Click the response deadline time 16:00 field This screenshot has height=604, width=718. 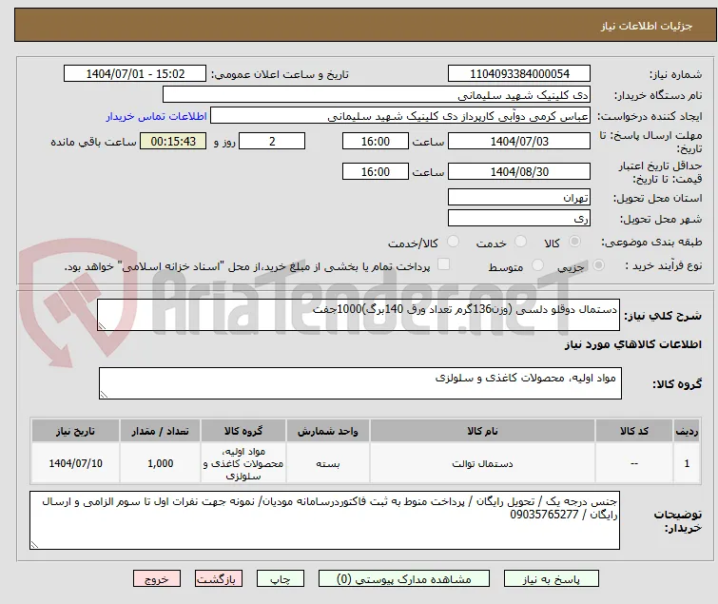376,141
